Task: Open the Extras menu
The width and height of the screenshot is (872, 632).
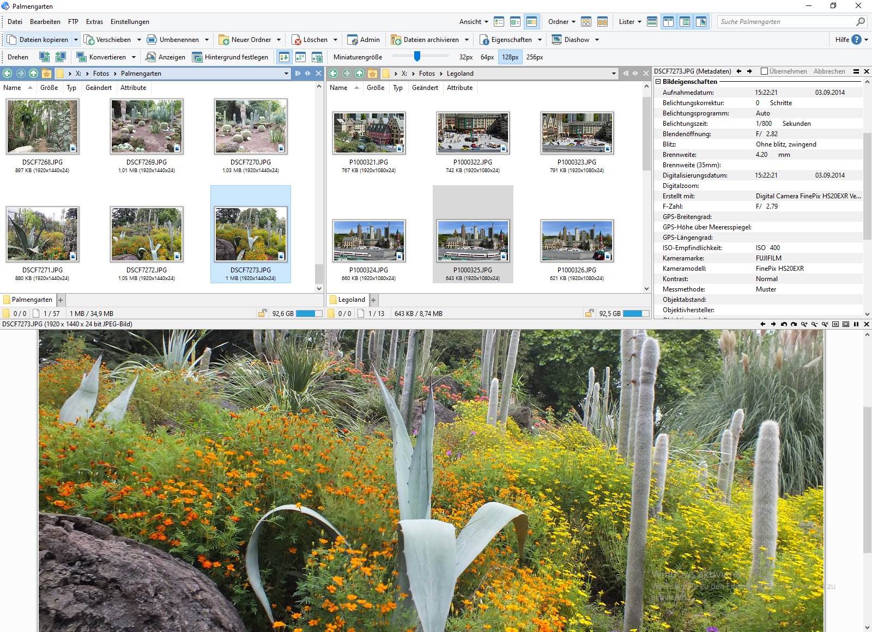Action: [94, 22]
